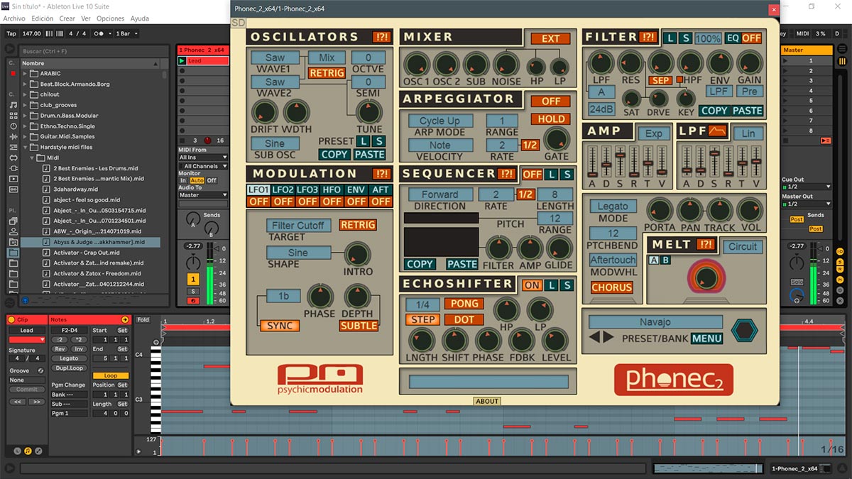Click the ABOUT button
Image resolution: width=852 pixels, height=479 pixels.
pos(487,401)
